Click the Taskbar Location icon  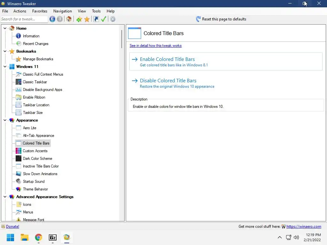click(x=19, y=105)
